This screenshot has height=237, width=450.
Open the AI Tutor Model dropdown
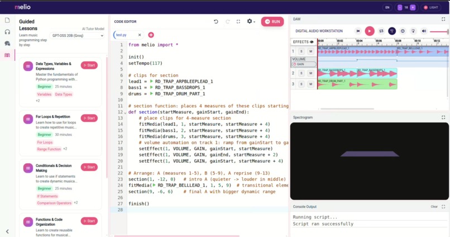coord(77,36)
